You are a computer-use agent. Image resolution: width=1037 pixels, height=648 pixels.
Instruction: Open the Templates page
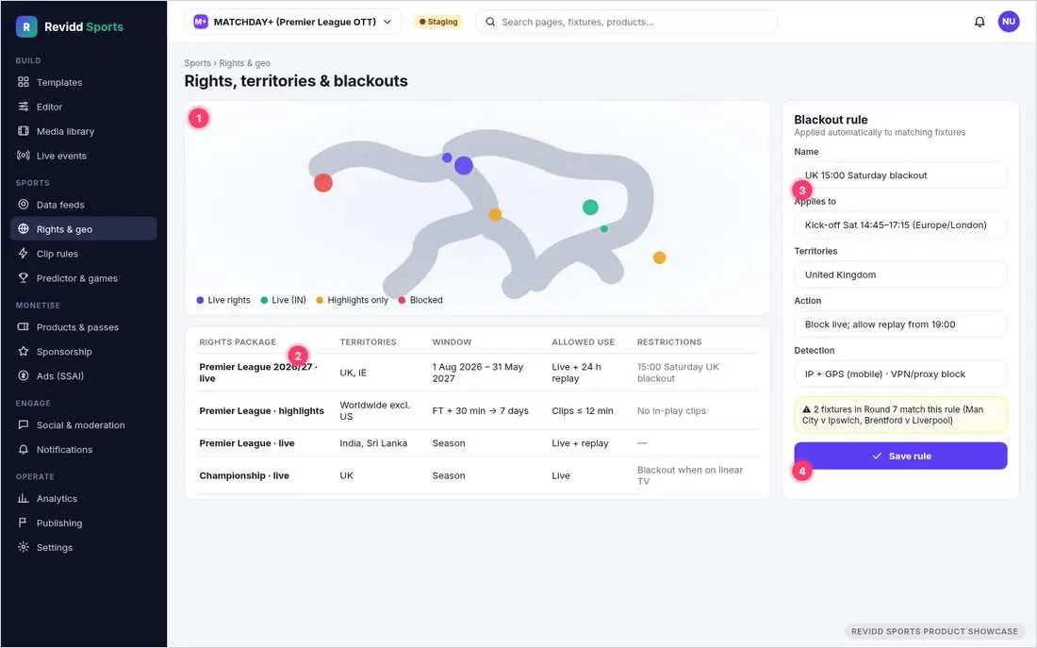(x=83, y=82)
